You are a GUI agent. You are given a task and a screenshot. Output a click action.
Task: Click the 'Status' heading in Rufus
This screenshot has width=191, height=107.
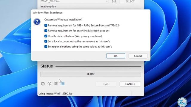click(47, 66)
